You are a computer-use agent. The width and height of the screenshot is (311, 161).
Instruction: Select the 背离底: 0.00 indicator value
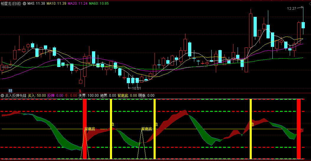pos(127,96)
